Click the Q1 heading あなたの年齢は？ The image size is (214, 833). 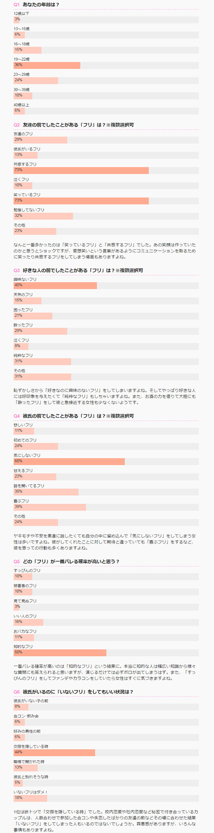pyautogui.click(x=41, y=5)
